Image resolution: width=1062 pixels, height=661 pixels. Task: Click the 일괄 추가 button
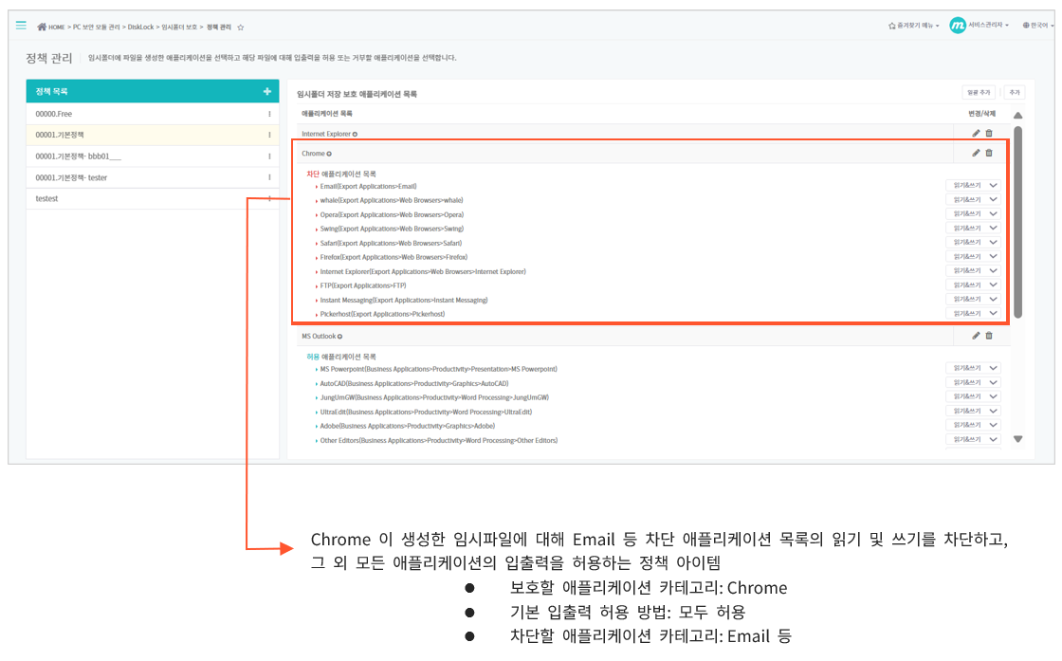(x=979, y=92)
